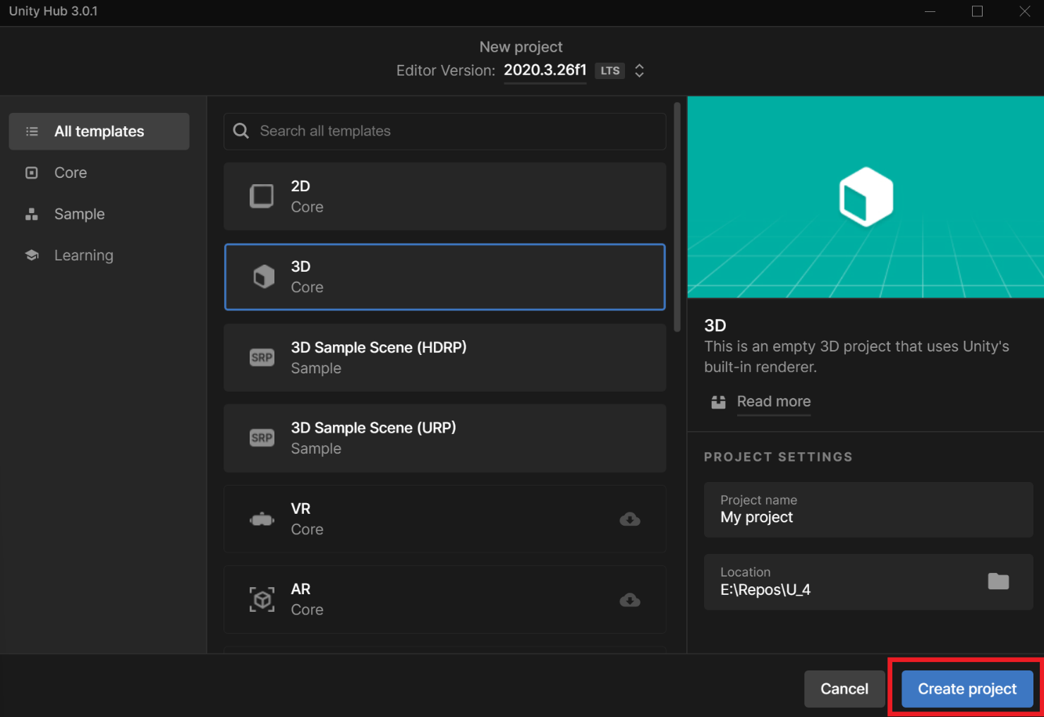Select the AR Core template
1044x717 pixels.
445,600
